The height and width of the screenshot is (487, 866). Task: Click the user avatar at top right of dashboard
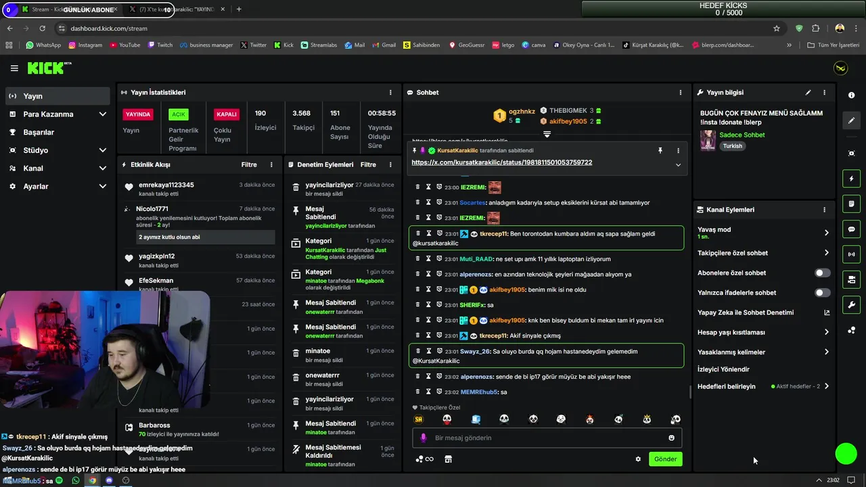tap(840, 68)
